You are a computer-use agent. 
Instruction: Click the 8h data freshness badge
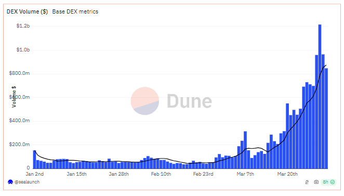pyautogui.click(x=328, y=182)
